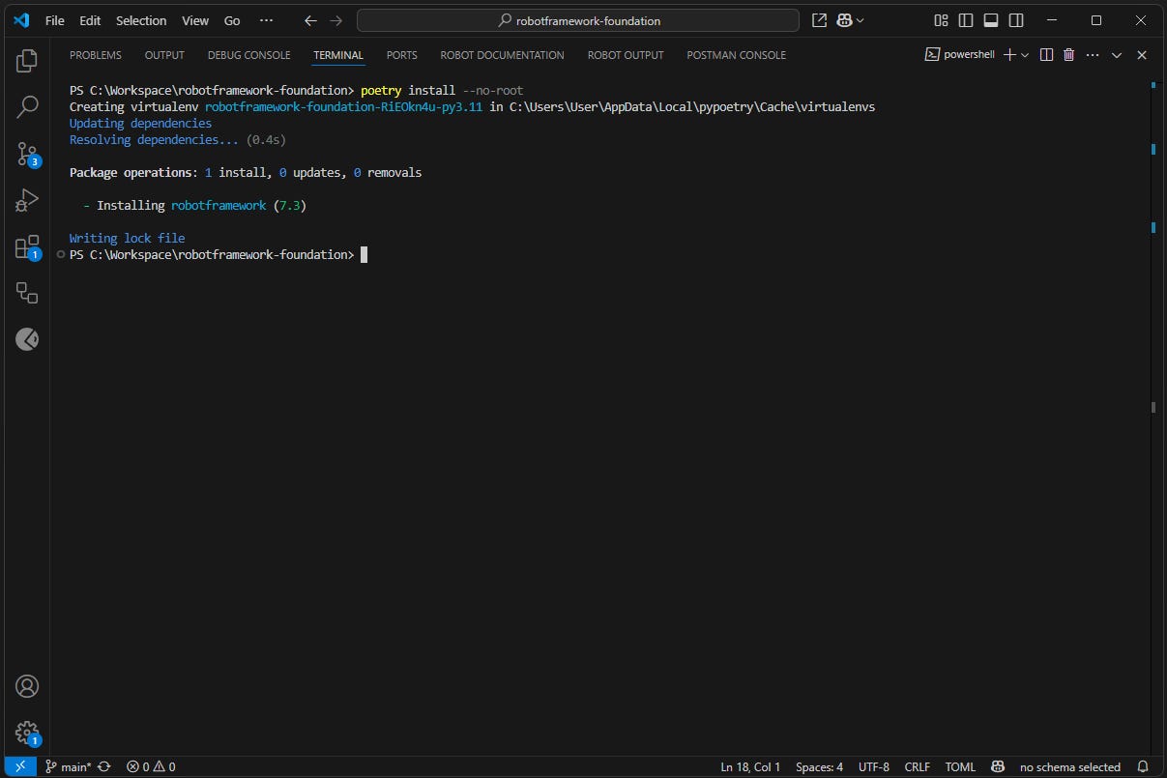Click Ln 18, Col 1 cursor position
The width and height of the screenshot is (1167, 778).
pos(750,766)
